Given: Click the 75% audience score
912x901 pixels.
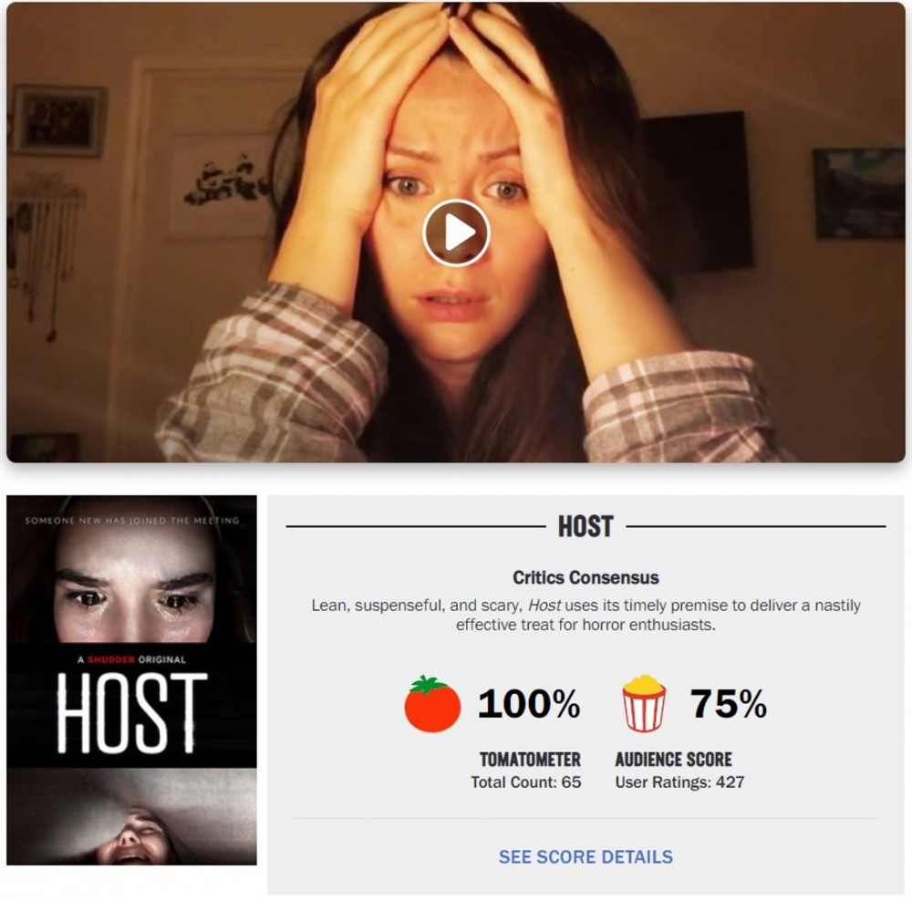Looking at the screenshot, I should [x=728, y=703].
